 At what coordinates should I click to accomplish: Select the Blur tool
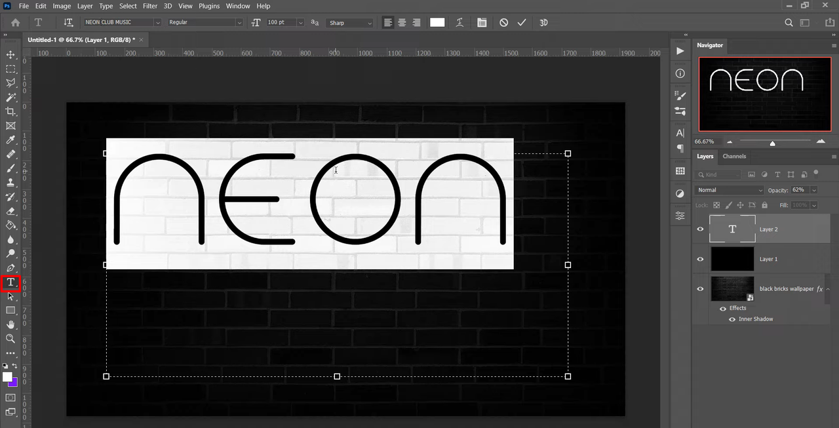tap(10, 239)
